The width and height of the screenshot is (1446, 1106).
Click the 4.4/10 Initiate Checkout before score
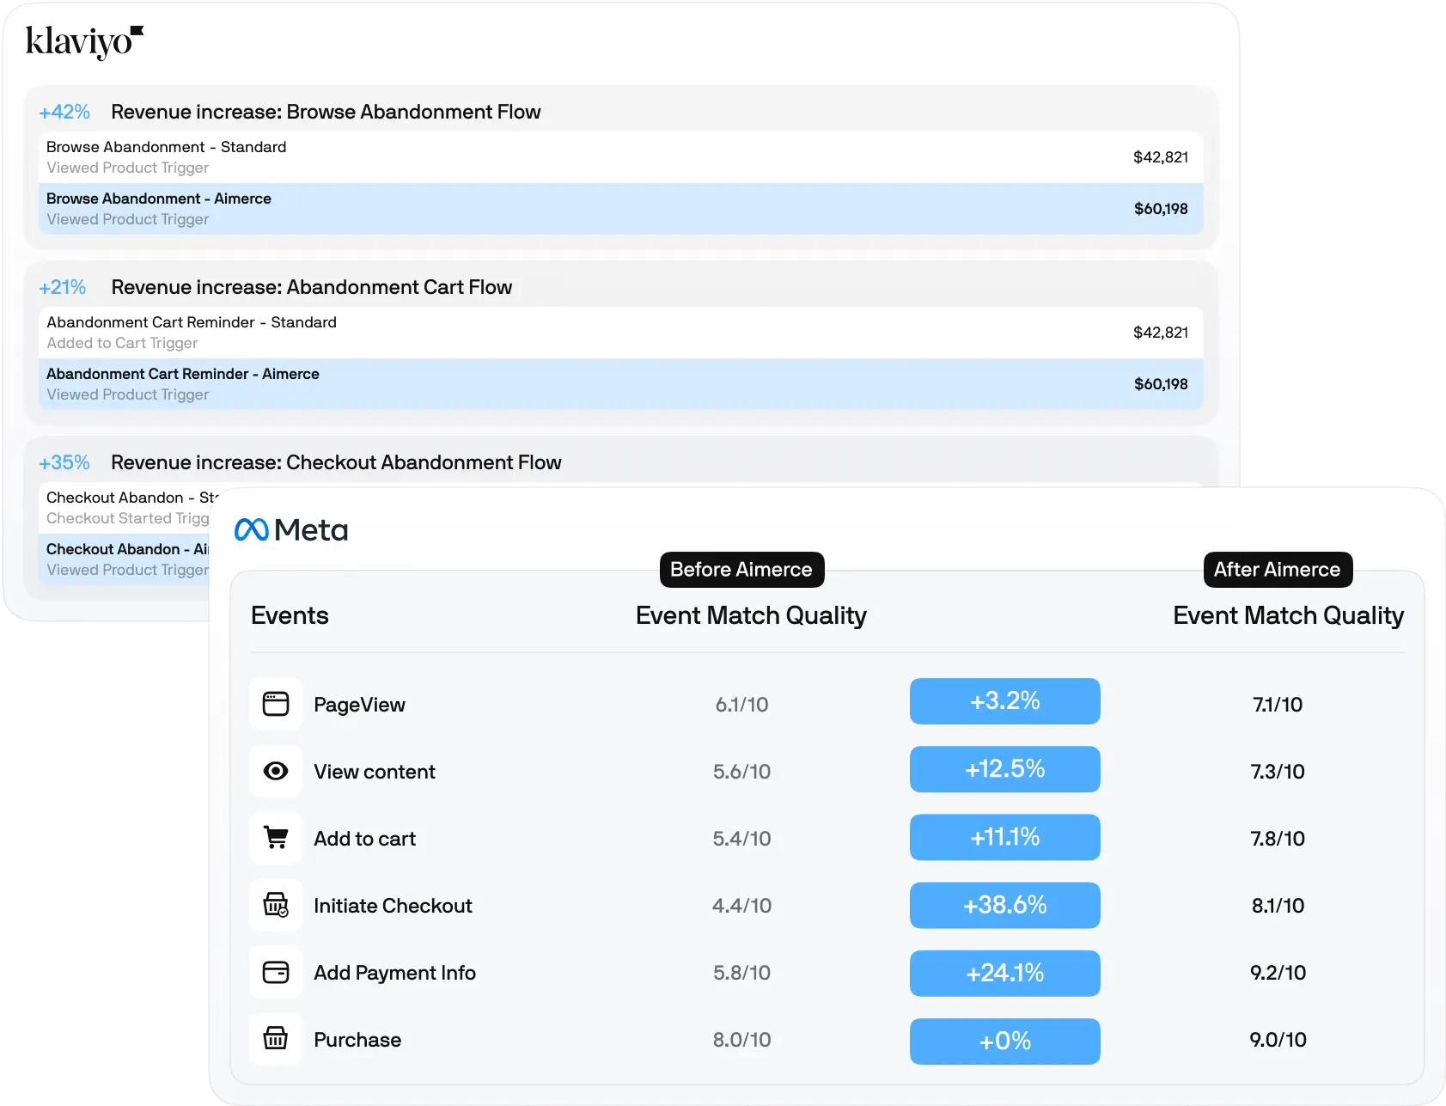[x=741, y=906]
